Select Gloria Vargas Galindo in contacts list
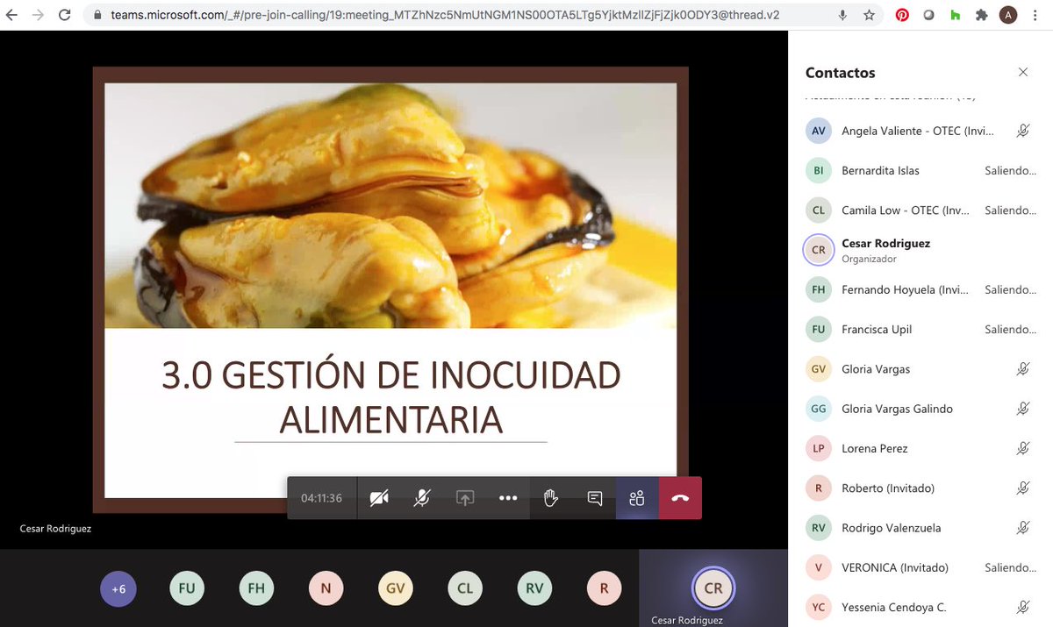The height and width of the screenshot is (627, 1053). [920, 409]
